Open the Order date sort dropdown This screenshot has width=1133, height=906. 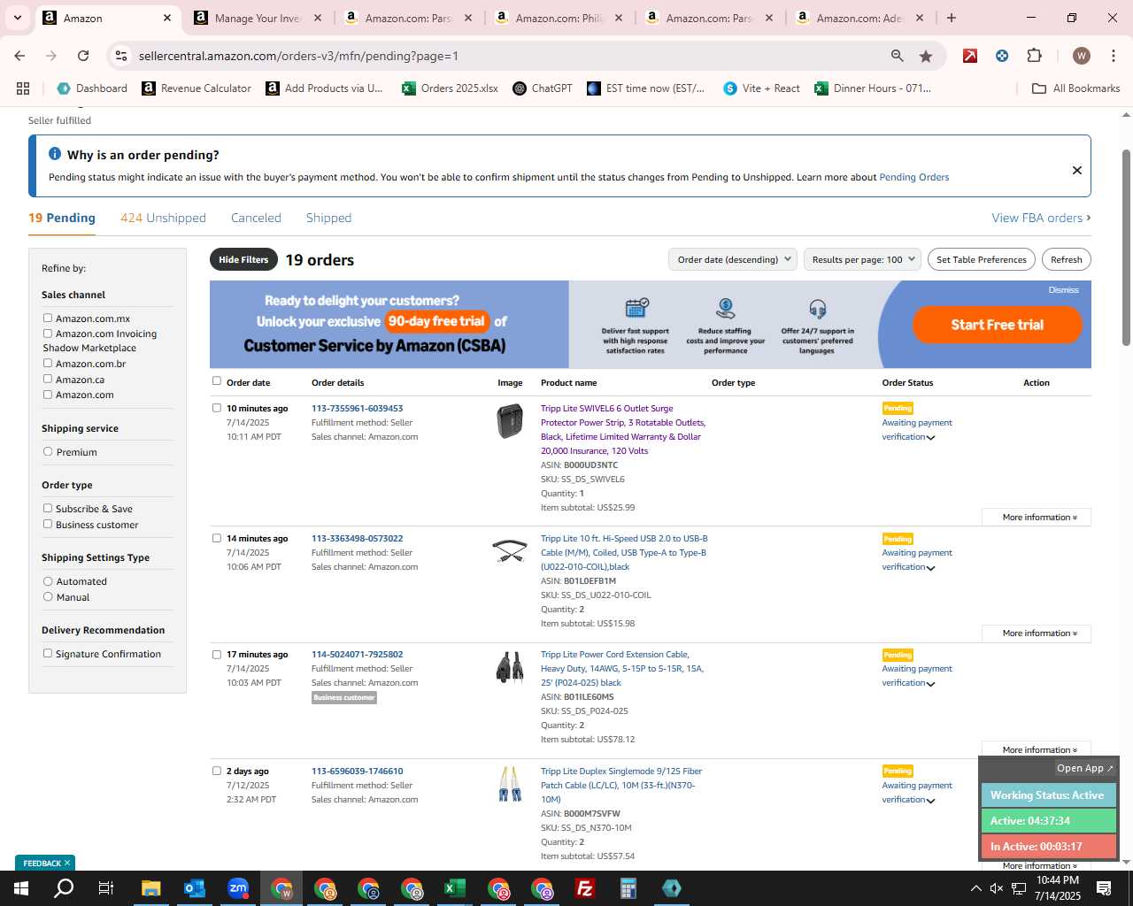pyautogui.click(x=733, y=259)
